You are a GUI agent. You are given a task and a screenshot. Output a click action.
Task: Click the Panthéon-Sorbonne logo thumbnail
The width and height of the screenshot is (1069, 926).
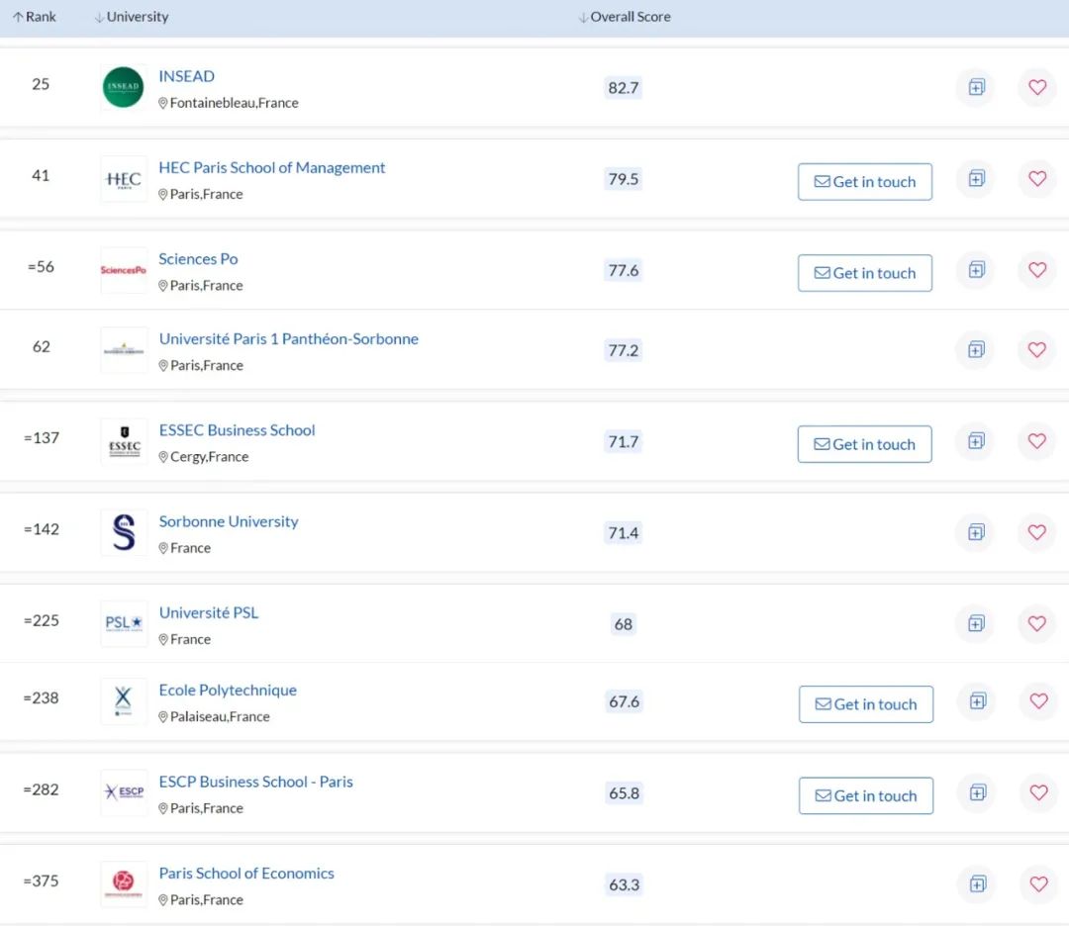tap(124, 350)
